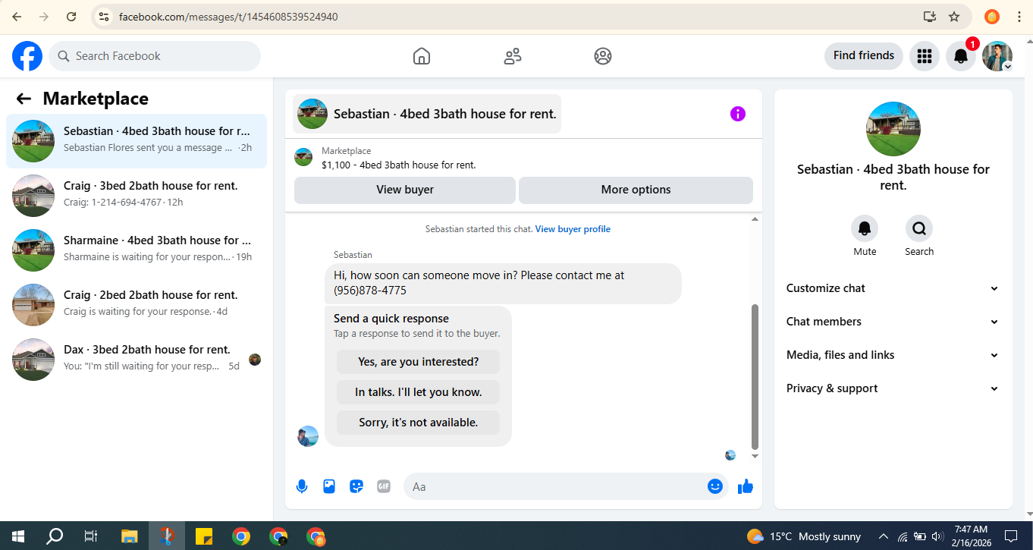
Task: Click the browser back arrow
Action: coord(17,17)
